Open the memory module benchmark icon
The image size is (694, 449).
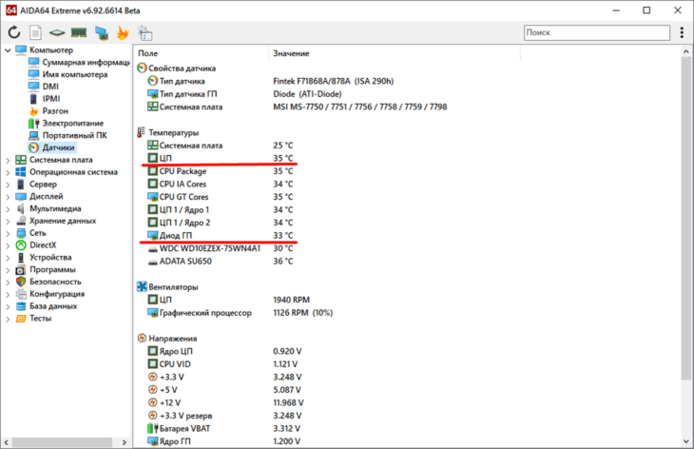[x=79, y=32]
